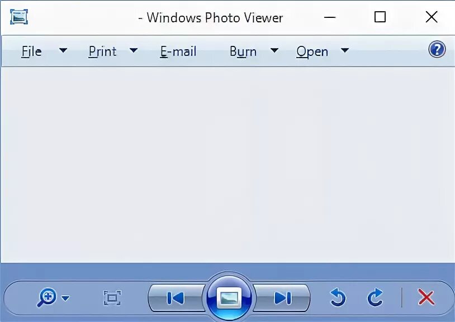Click the magnifier zoom icon

[46, 297]
